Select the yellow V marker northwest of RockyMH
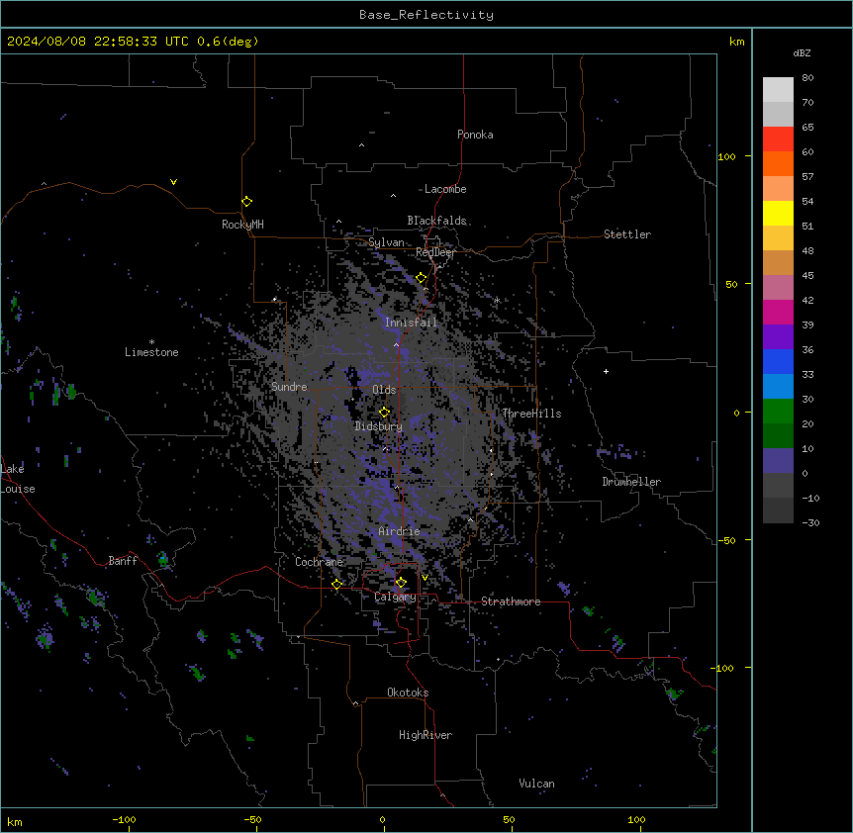Viewport: 853px width, 833px height. pyautogui.click(x=173, y=182)
